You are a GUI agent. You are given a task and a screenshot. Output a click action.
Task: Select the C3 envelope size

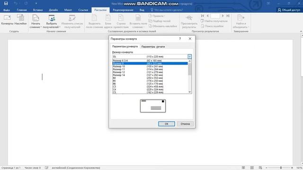point(150,86)
